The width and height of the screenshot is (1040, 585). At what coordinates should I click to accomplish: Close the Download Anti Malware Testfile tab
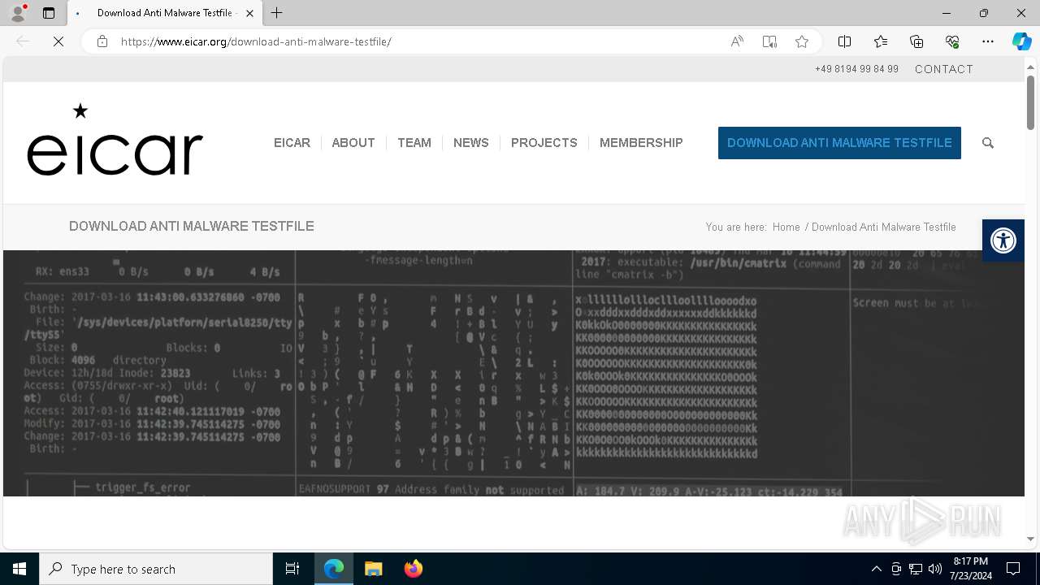point(249,13)
